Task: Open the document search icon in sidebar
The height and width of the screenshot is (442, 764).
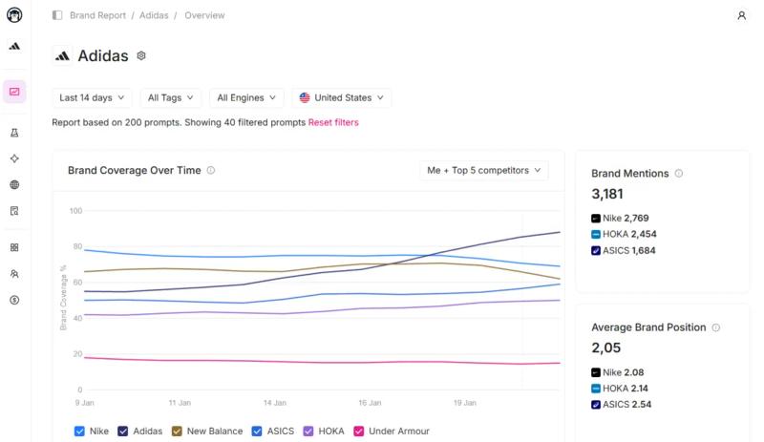Action: (14, 211)
